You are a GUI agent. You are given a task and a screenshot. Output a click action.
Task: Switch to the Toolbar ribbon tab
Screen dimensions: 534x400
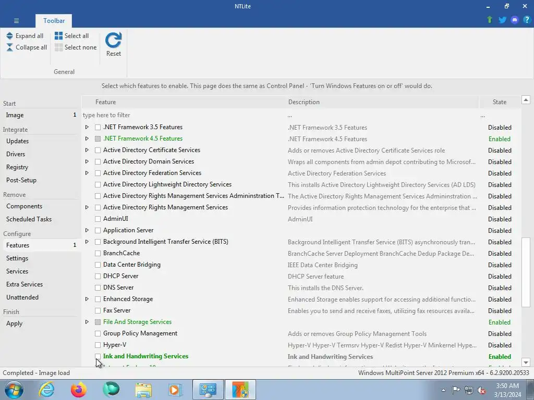point(54,21)
